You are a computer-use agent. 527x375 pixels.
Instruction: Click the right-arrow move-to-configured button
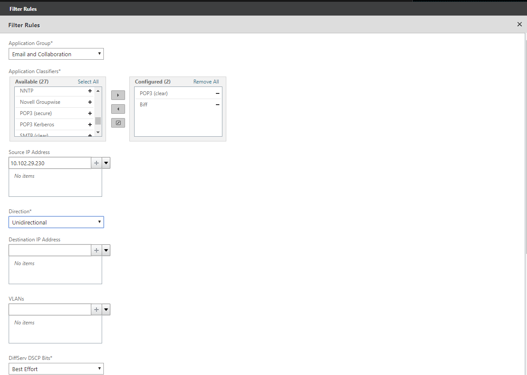point(118,95)
